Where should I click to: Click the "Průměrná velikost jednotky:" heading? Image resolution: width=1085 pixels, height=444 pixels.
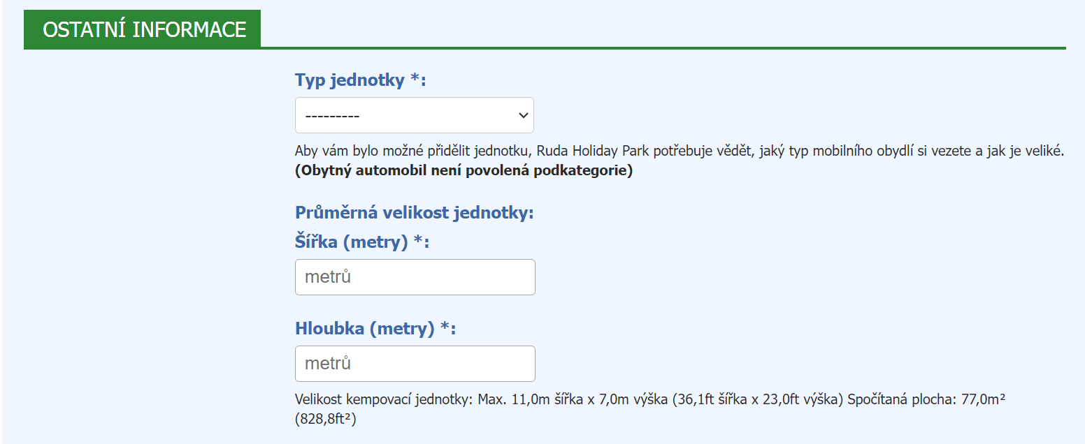coord(415,212)
